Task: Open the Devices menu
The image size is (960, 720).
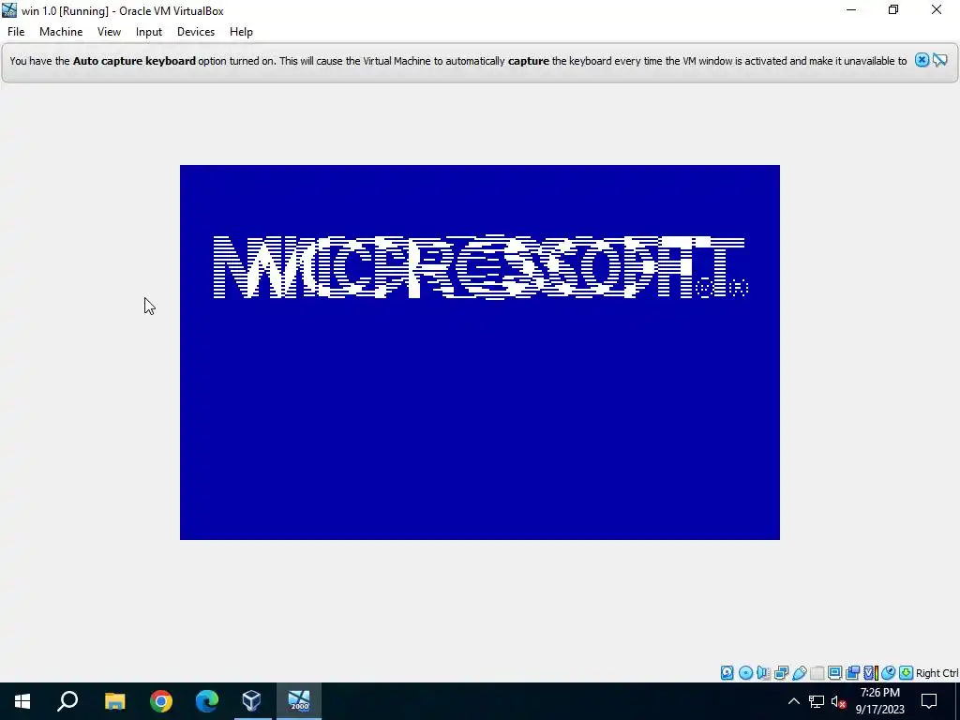Action: tap(196, 32)
